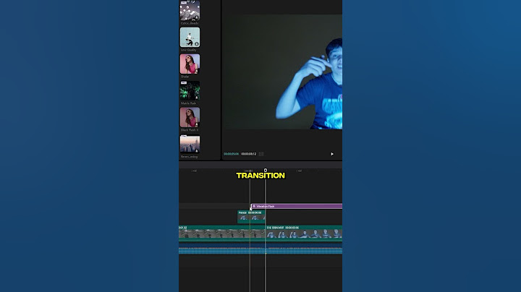521x292 pixels.
Task: Click the total duration timecode
Action: tap(249, 154)
